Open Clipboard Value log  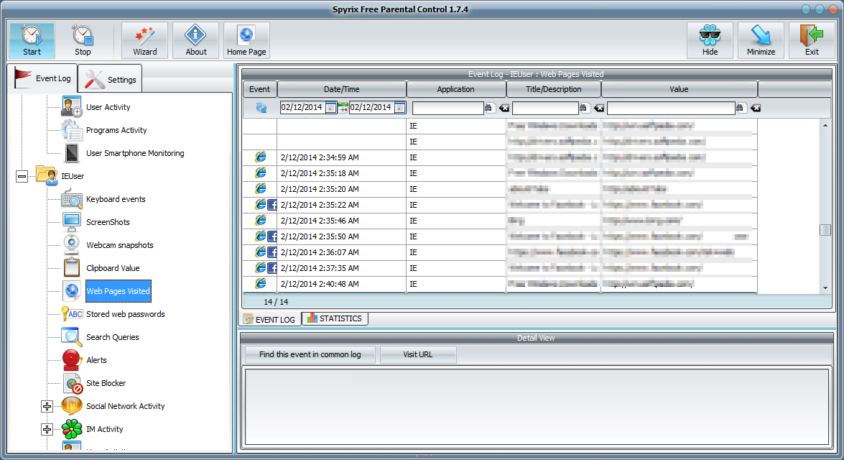pos(113,268)
